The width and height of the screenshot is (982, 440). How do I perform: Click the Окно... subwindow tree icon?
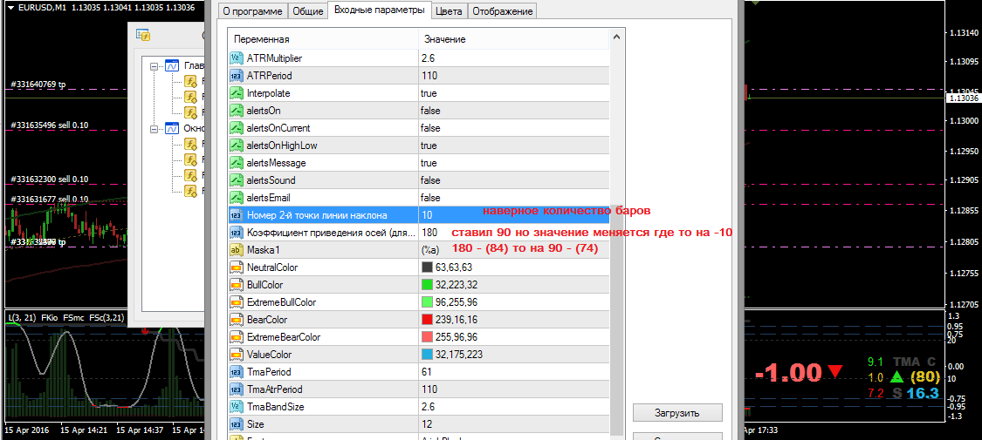click(x=172, y=129)
